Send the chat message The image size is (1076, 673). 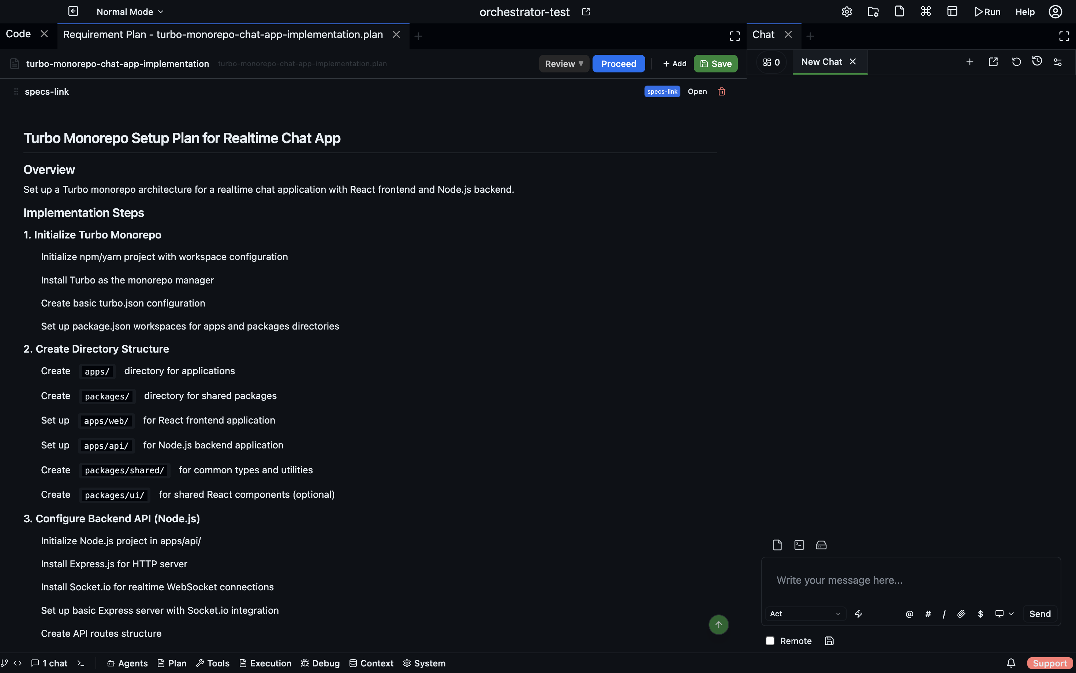tap(1040, 614)
